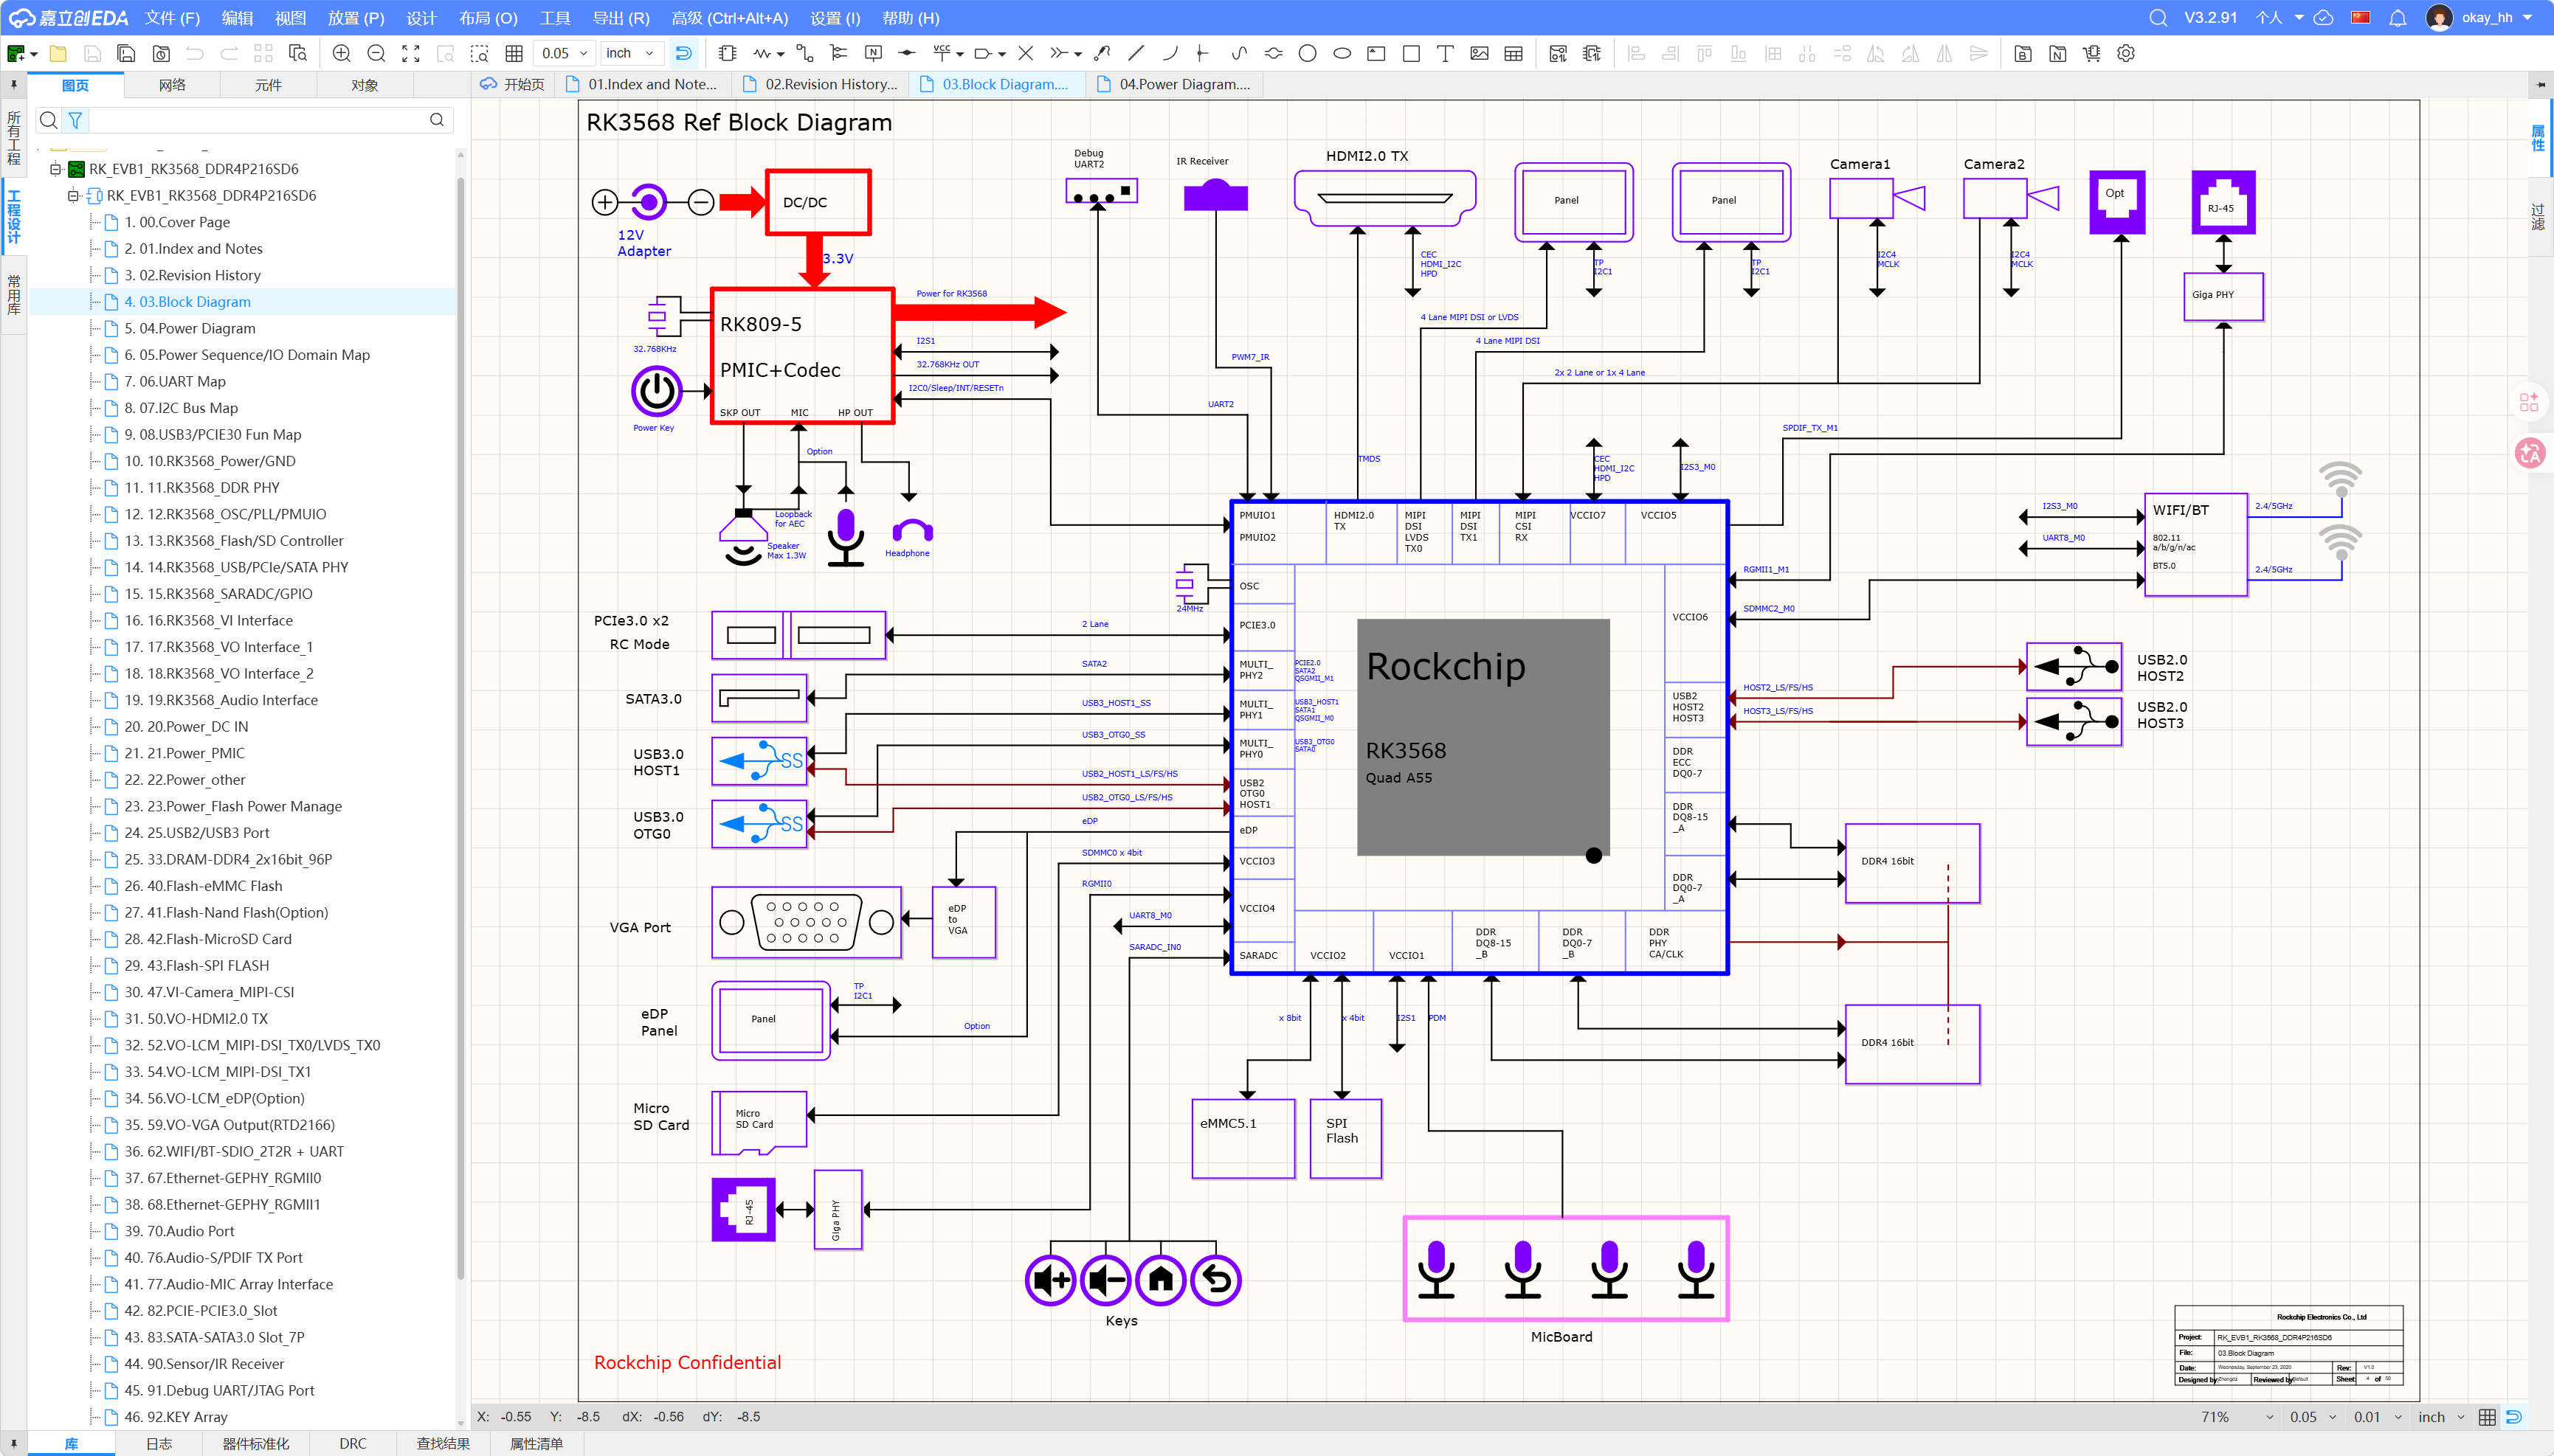Image resolution: width=2554 pixels, height=1456 pixels.
Task: Select the circle drawing tool
Action: 1308,54
